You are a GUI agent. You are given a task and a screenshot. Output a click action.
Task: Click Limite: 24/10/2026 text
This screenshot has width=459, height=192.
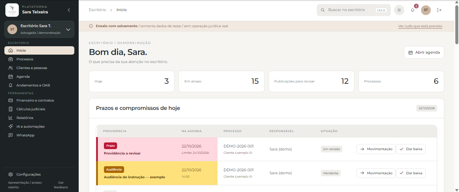point(195,153)
